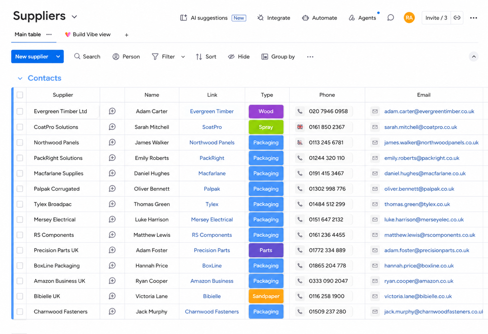The width and height of the screenshot is (488, 334).
Task: Click the Adam Foster name cell
Action: coord(152,250)
